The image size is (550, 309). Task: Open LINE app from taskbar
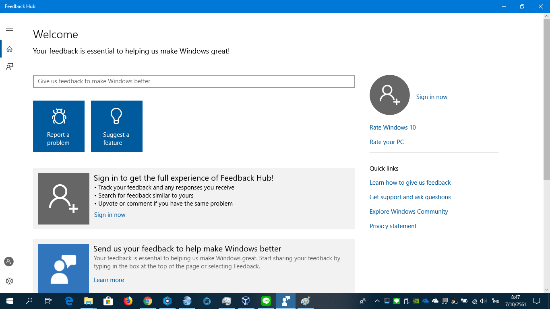266,301
